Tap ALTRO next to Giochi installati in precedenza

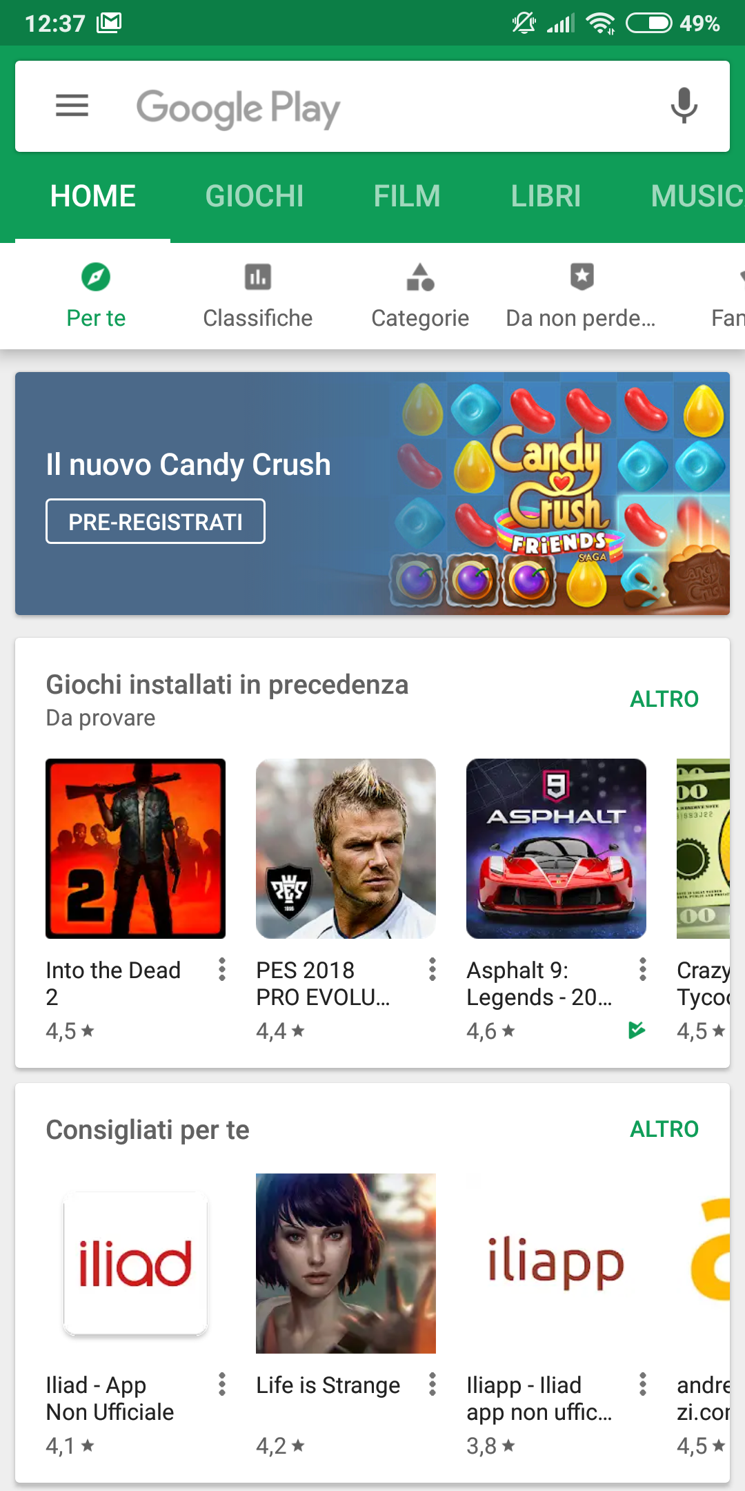664,699
